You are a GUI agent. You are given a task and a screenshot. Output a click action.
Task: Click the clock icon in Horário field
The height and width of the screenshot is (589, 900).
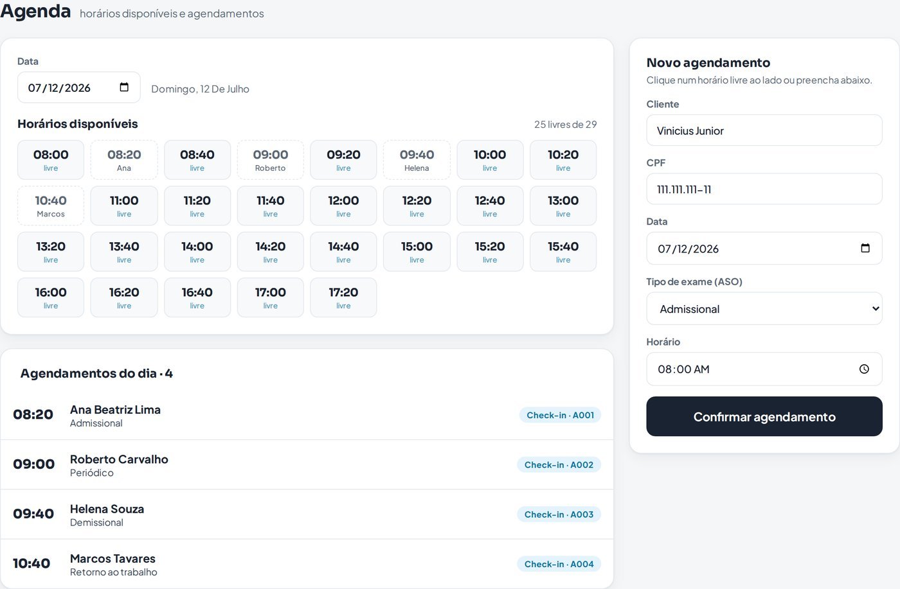click(864, 369)
